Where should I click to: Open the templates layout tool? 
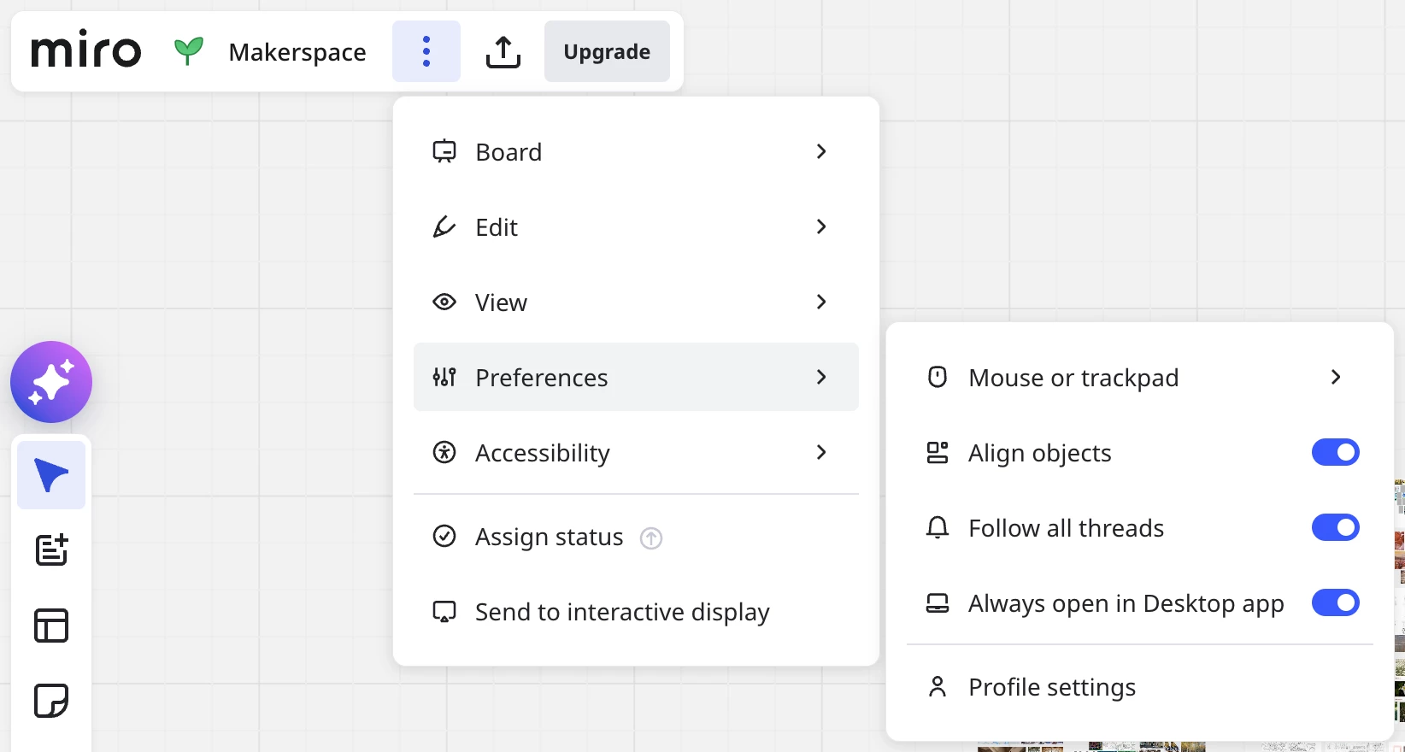pos(51,626)
